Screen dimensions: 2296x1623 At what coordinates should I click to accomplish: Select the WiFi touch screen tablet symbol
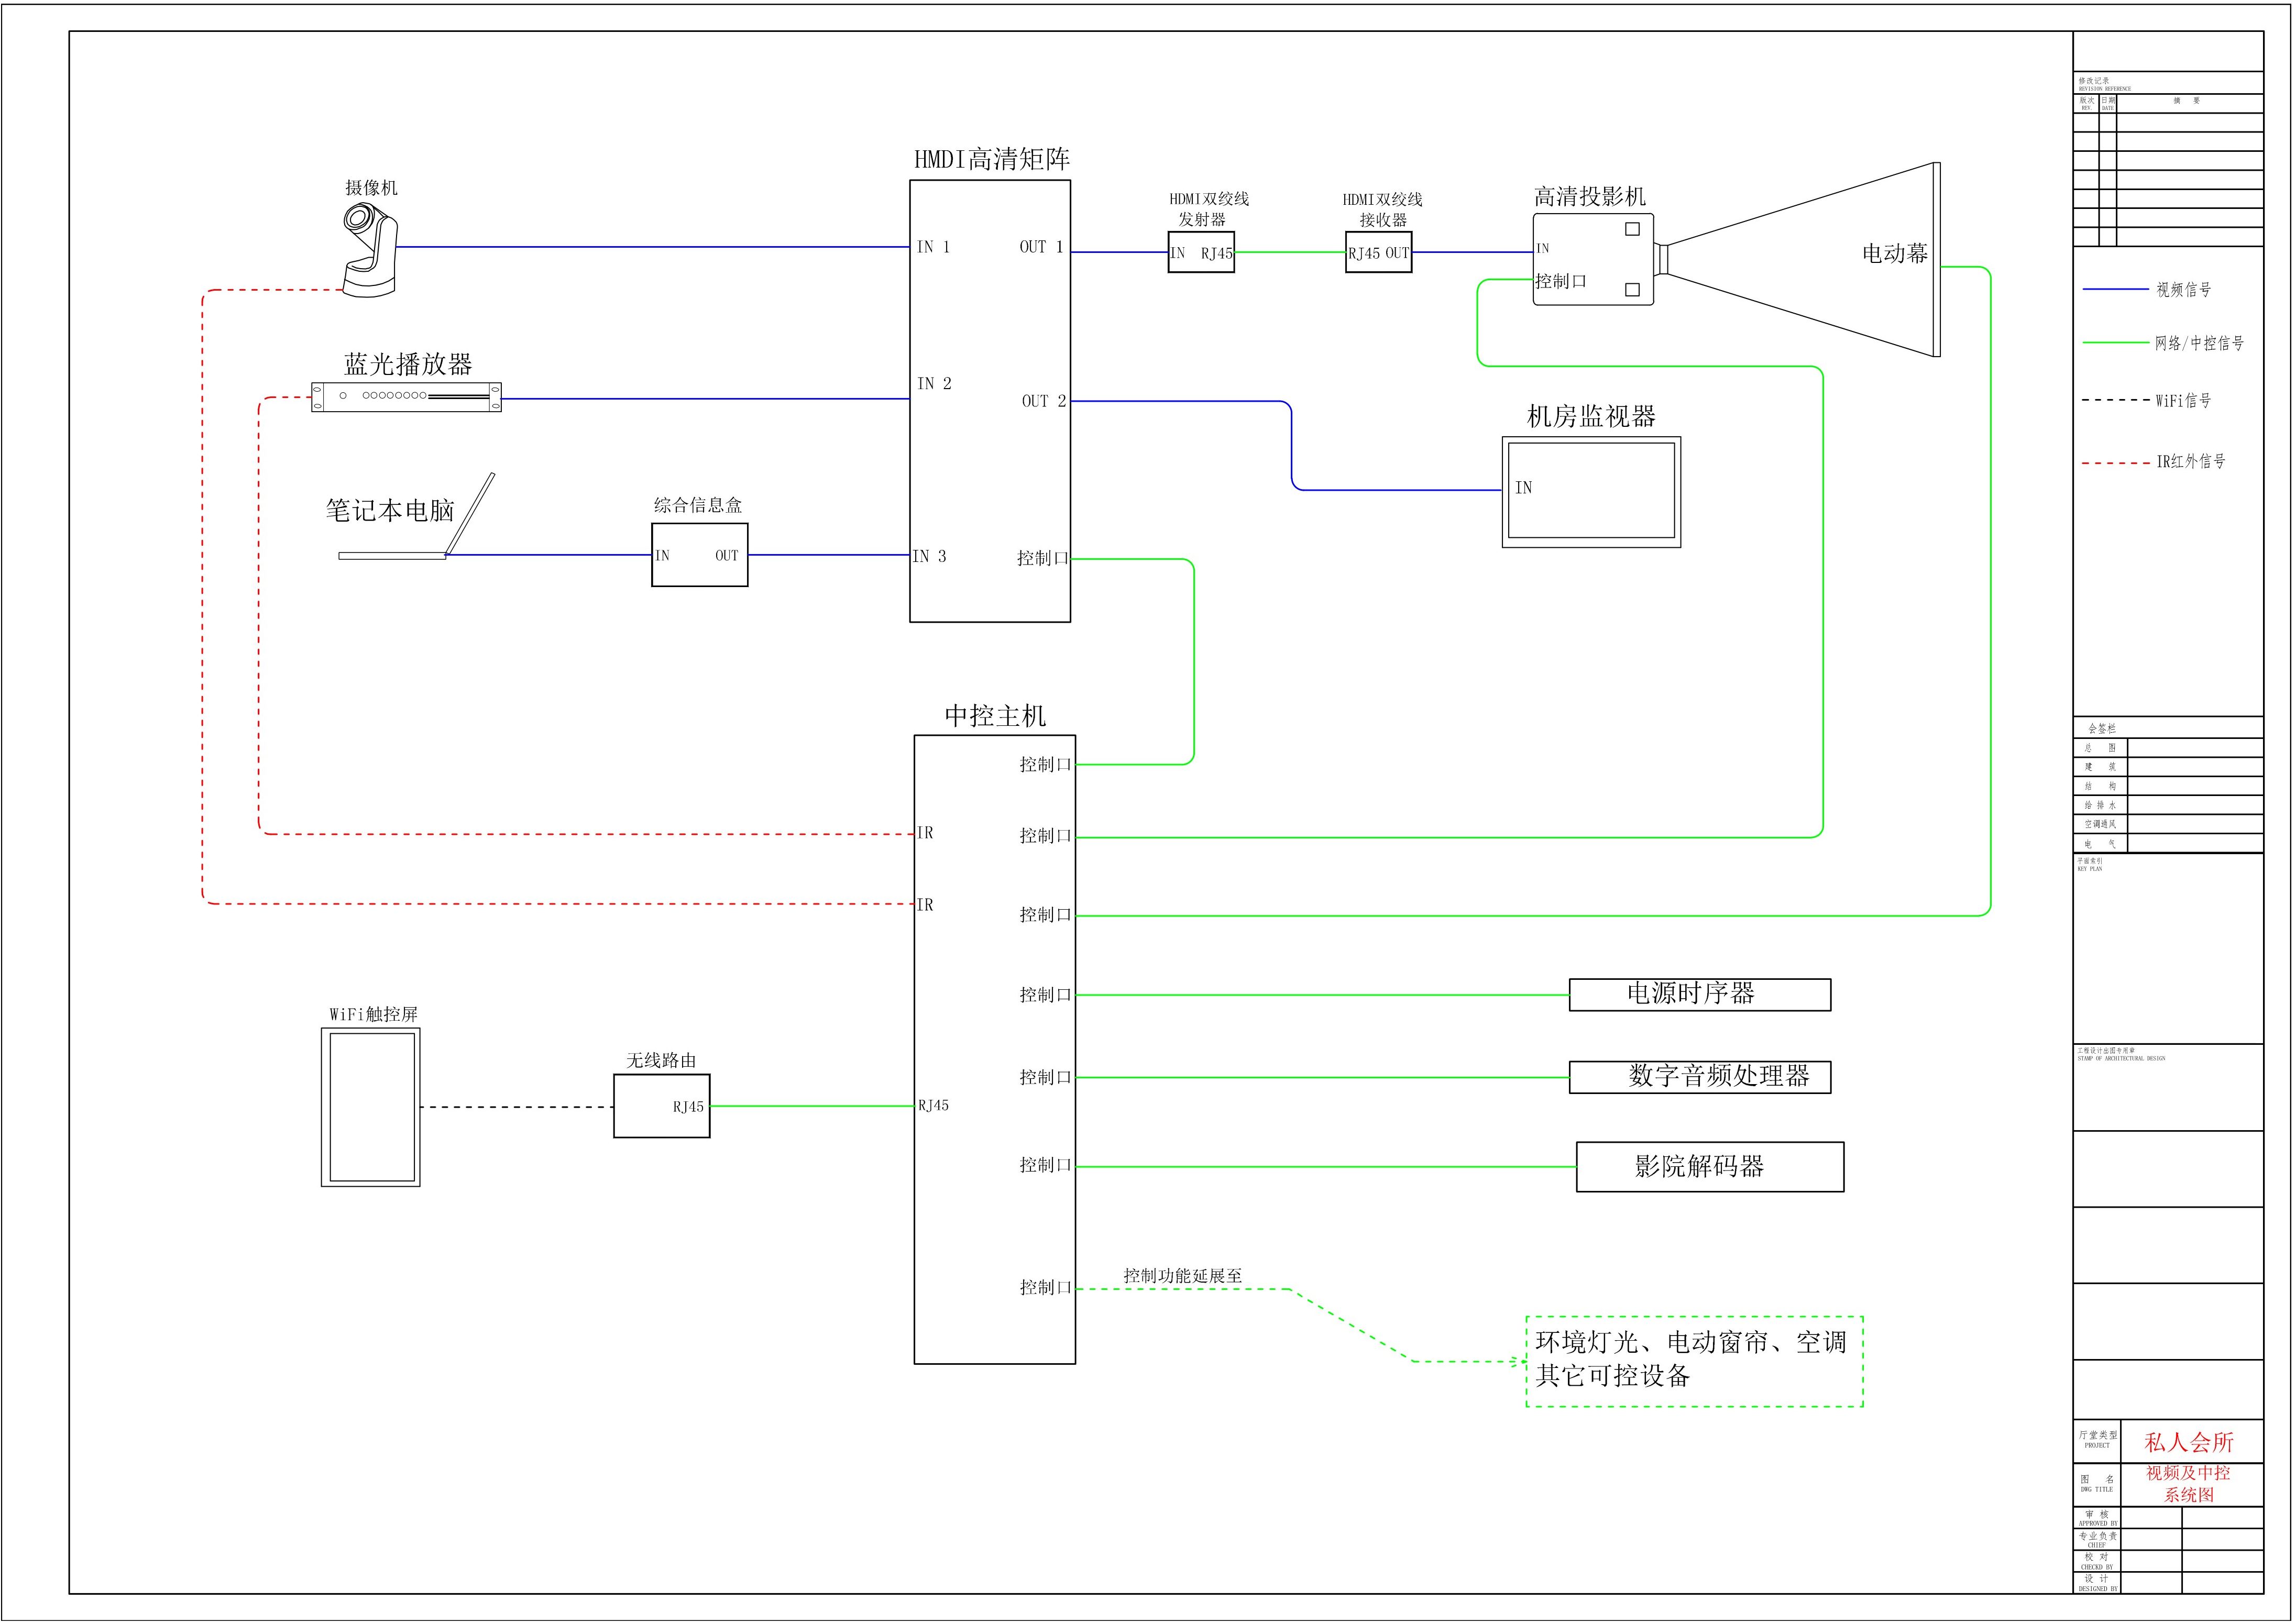click(371, 1107)
